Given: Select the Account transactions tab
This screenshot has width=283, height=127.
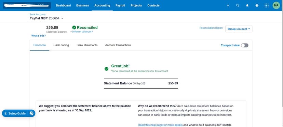Looking at the screenshot, I should [x=118, y=45].
